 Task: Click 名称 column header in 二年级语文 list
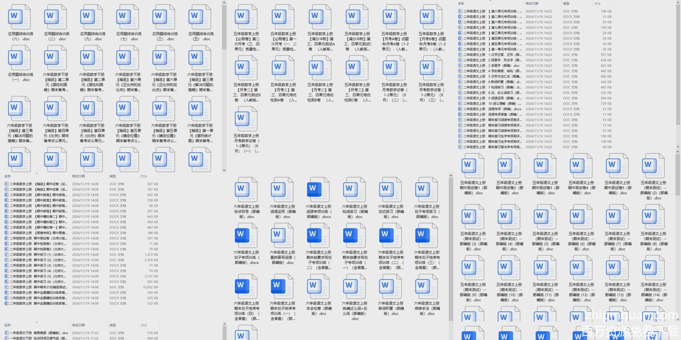pos(461,3)
